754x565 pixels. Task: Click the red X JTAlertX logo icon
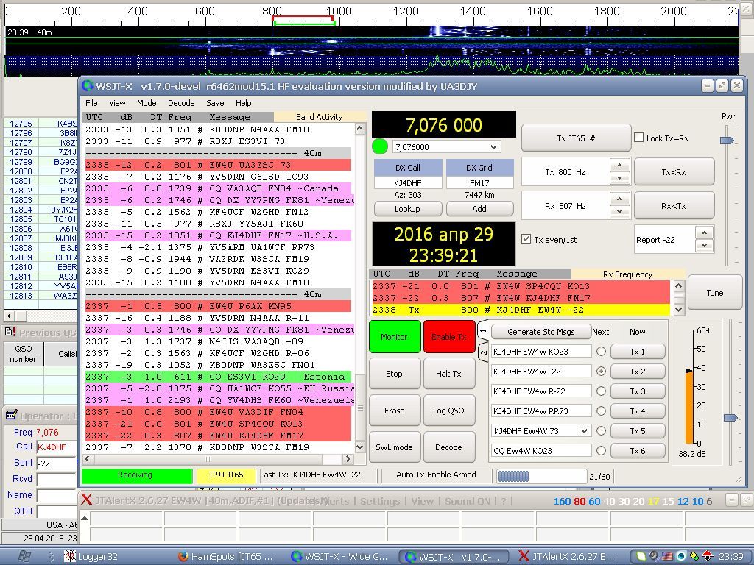pyautogui.click(x=87, y=500)
